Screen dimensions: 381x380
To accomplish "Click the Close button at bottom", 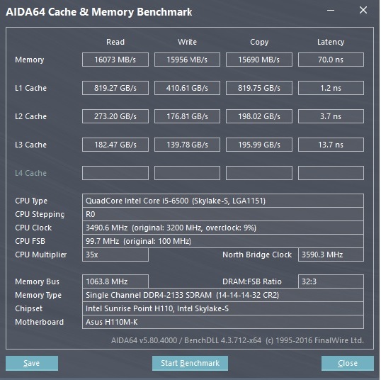I will tap(348, 363).
